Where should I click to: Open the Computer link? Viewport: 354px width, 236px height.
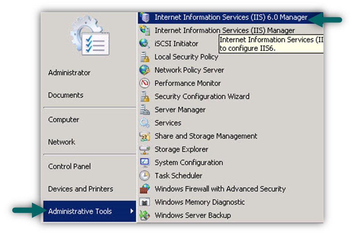[64, 120]
